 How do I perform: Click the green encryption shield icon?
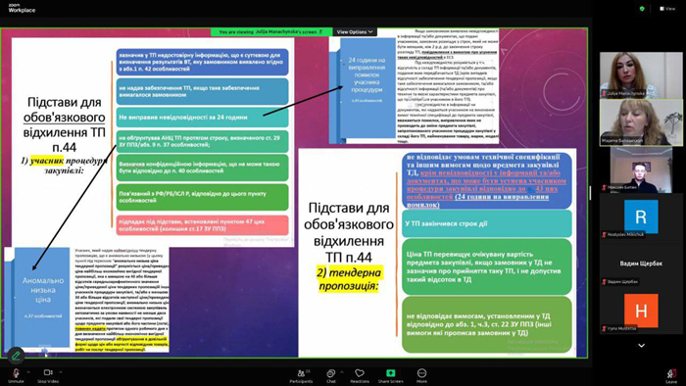tap(642, 8)
